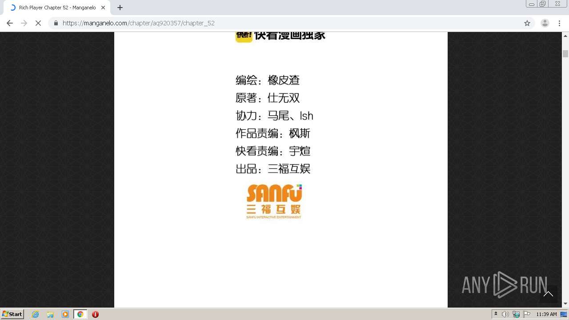
Task: Click the red Opera taskbar icon
Action: pos(95,314)
